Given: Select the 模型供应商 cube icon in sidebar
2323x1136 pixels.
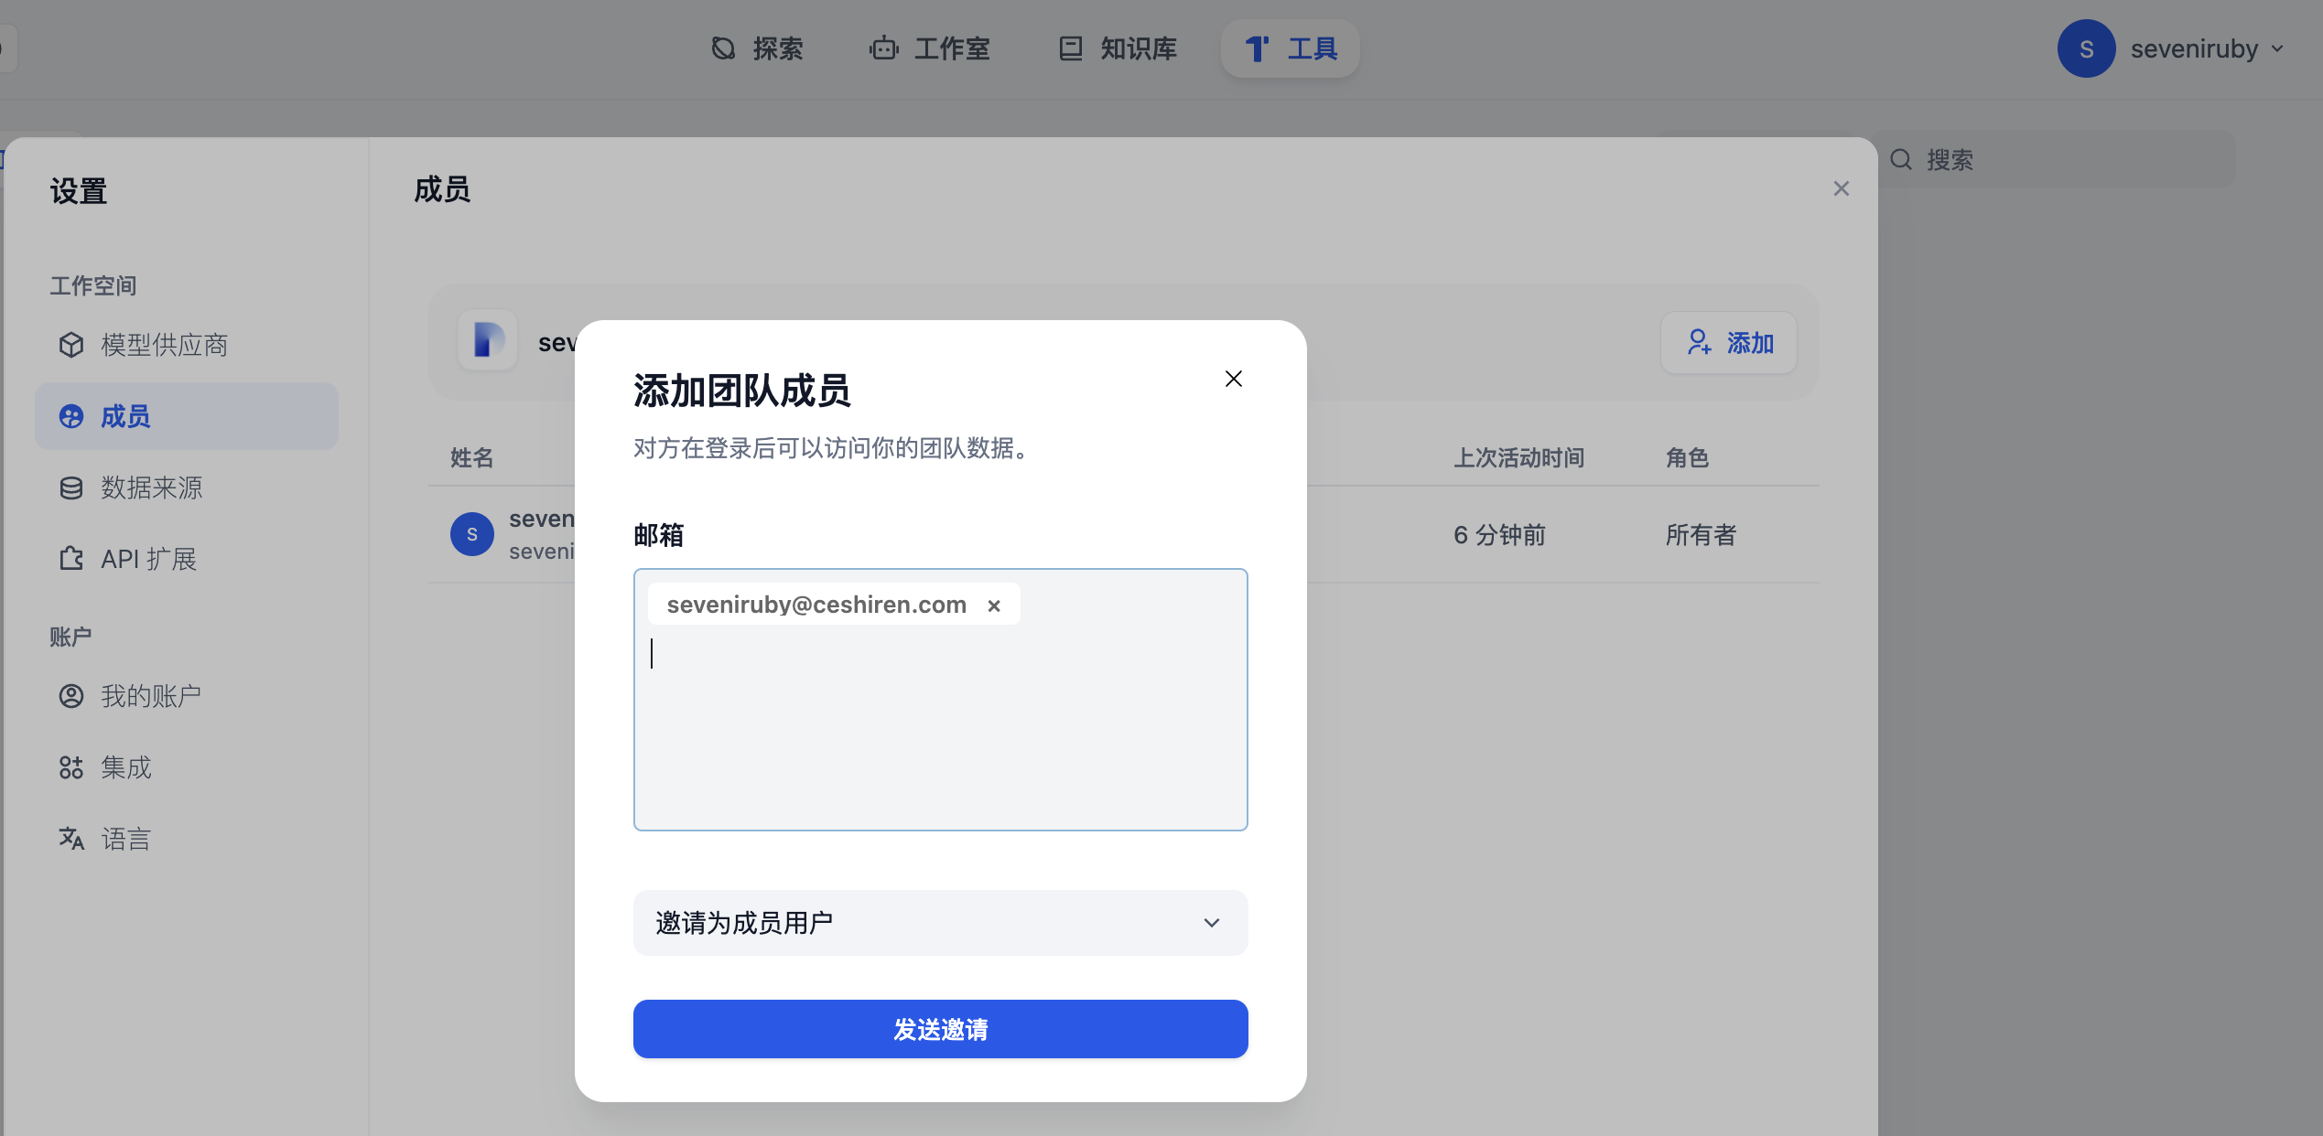Looking at the screenshot, I should [71, 345].
